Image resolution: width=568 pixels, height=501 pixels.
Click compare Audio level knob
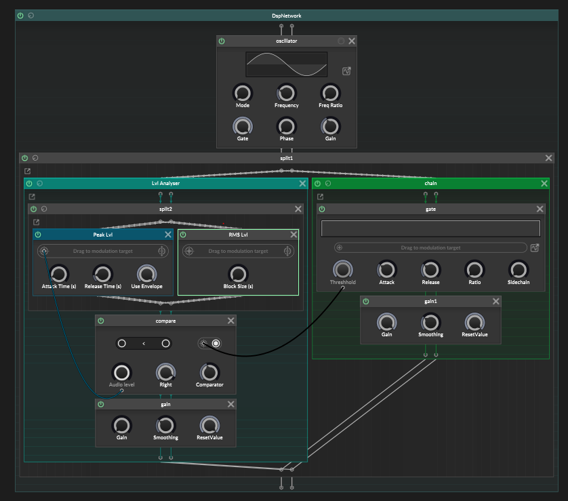[x=122, y=372]
